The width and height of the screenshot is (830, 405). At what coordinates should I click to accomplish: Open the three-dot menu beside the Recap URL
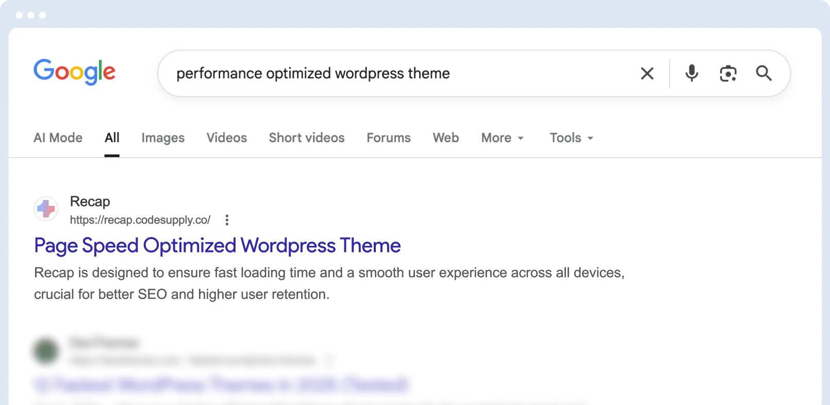pyautogui.click(x=227, y=220)
